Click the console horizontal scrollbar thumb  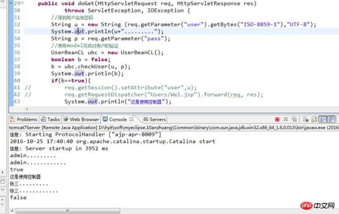[68, 211]
